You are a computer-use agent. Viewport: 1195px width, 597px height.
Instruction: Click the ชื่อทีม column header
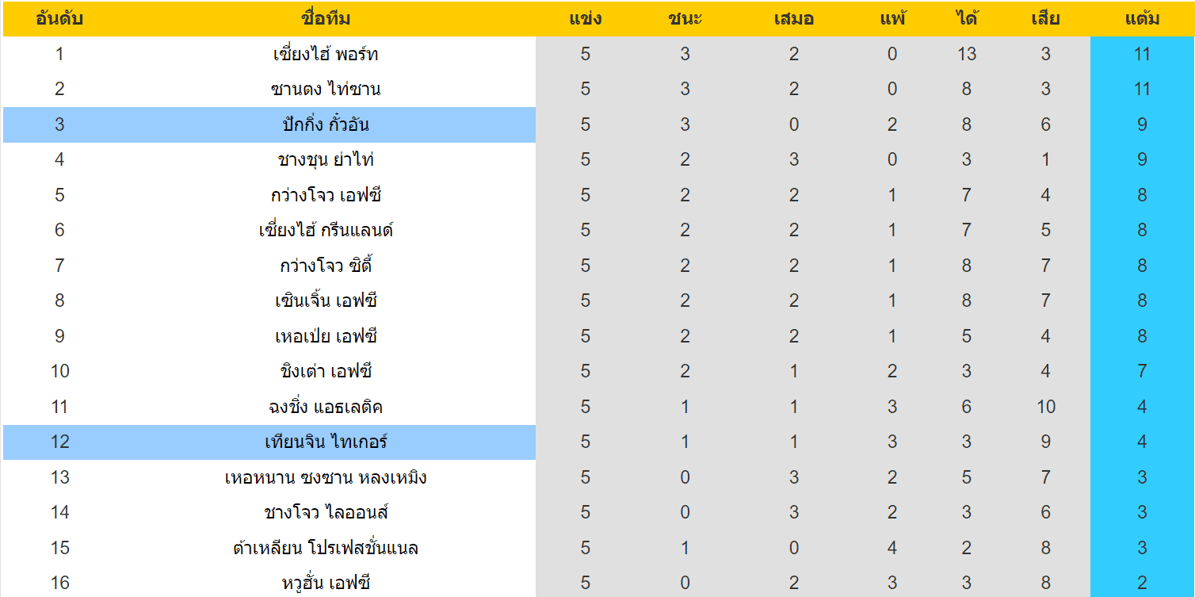[326, 19]
